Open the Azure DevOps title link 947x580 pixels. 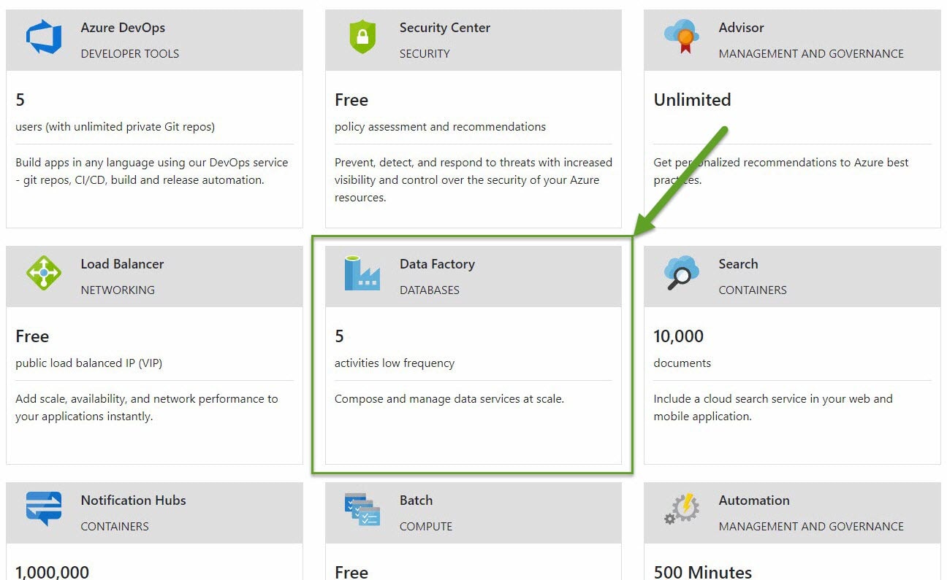pos(123,28)
